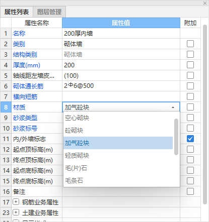Click the 类别 value cell 砌体墙
This screenshot has width=209, height=222.
pyautogui.click(x=121, y=44)
